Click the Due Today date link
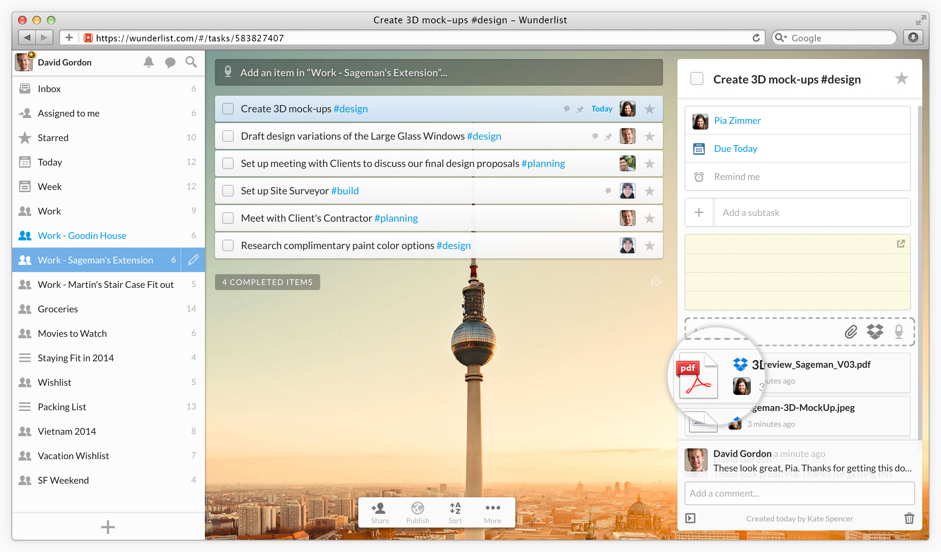 pyautogui.click(x=735, y=149)
